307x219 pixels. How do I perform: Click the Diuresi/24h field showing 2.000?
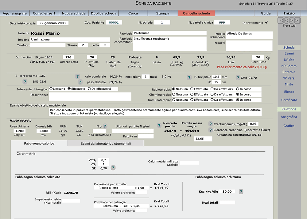click(x=44, y=131)
